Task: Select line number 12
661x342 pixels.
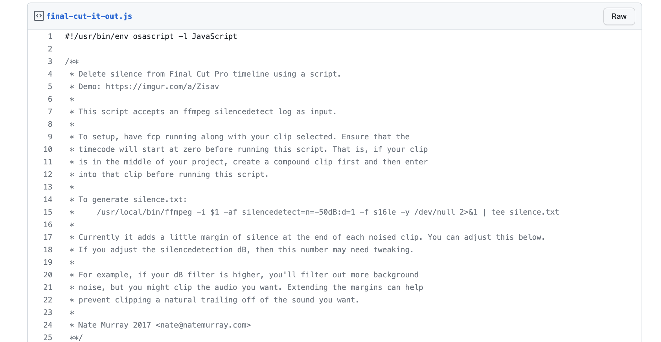Action: point(48,174)
